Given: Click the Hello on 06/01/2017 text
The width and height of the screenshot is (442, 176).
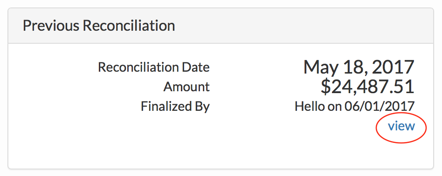Looking at the screenshot, I should click(x=354, y=107).
